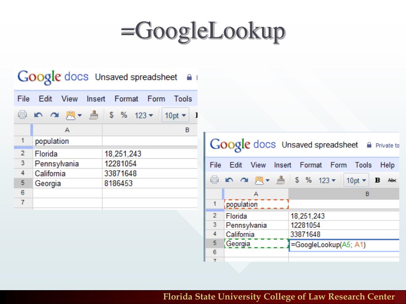The width and height of the screenshot is (406, 304).
Task: Open the Edit menu in right spreadsheet
Action: (236, 165)
